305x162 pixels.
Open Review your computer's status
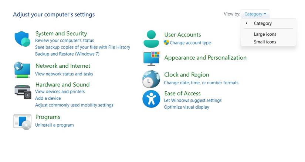click(64, 40)
